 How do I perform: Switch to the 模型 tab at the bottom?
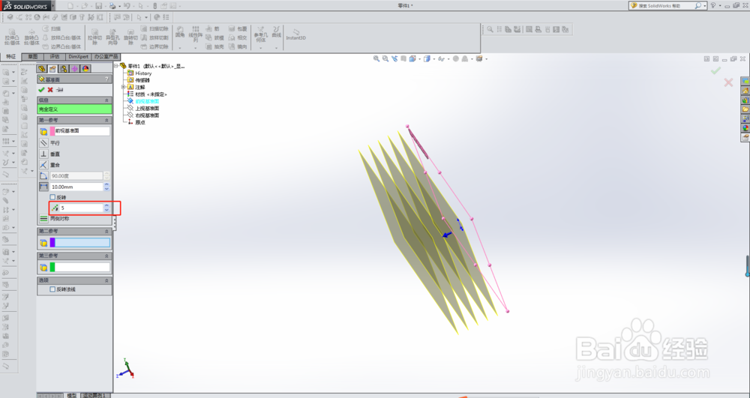[71, 395]
